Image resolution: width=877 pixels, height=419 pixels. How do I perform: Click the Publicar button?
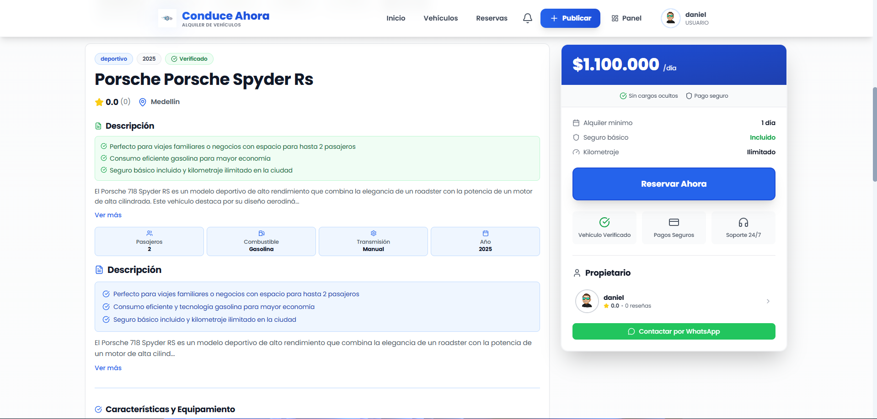[570, 18]
